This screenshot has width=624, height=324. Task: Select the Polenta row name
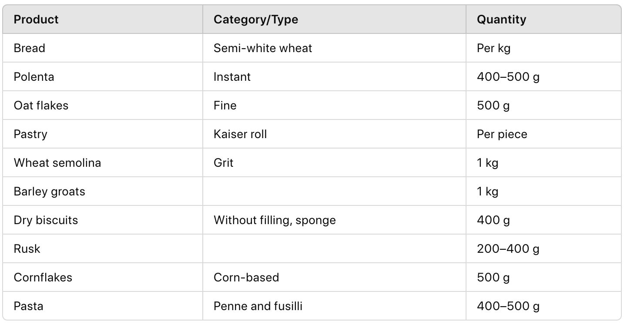pyautogui.click(x=34, y=77)
